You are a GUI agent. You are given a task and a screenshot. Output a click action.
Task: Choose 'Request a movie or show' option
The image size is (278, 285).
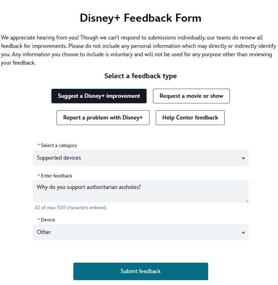(191, 96)
